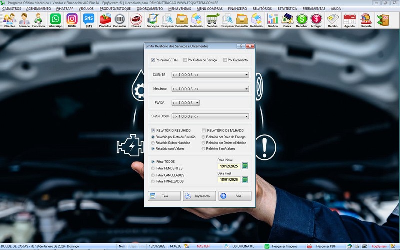The width and height of the screenshot is (400, 250).
Task: Enable the Por Ordem de Serviço checkbox
Action: pos(185,60)
